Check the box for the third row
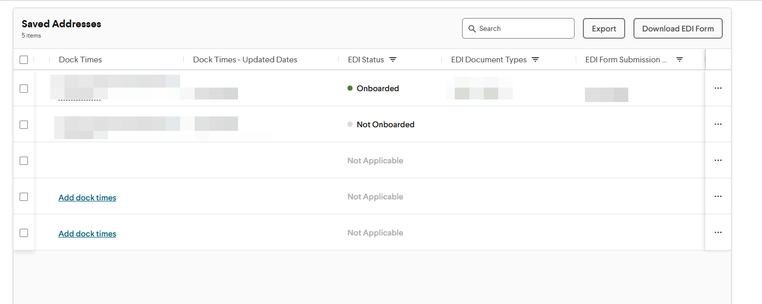 coord(24,161)
